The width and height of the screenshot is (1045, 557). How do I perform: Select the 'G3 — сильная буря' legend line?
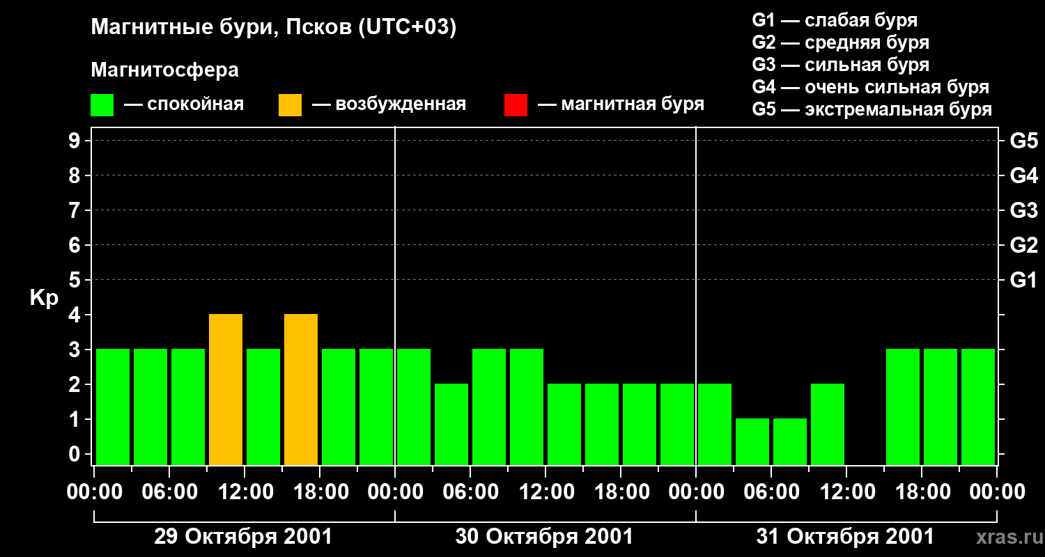click(841, 65)
